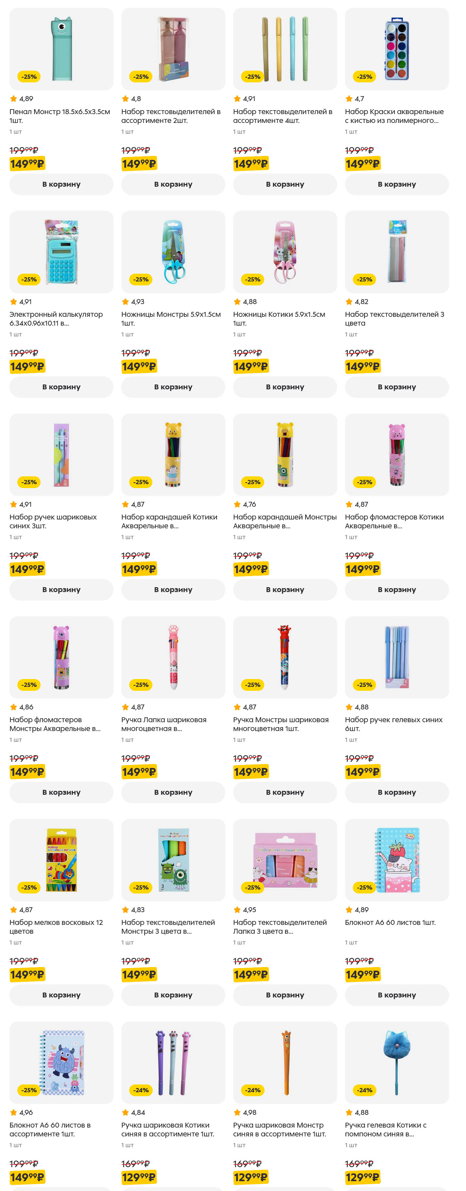Add Ножницы Котики to the cart
Image resolution: width=466 pixels, height=1191 pixels.
[x=285, y=387]
